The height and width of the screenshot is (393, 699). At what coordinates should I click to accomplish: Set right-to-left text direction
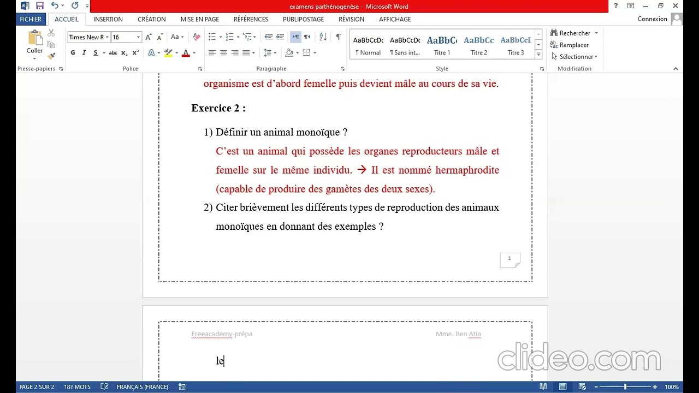point(307,37)
